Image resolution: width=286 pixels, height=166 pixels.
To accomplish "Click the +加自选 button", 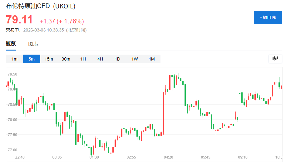I will pyautogui.click(x=268, y=17).
